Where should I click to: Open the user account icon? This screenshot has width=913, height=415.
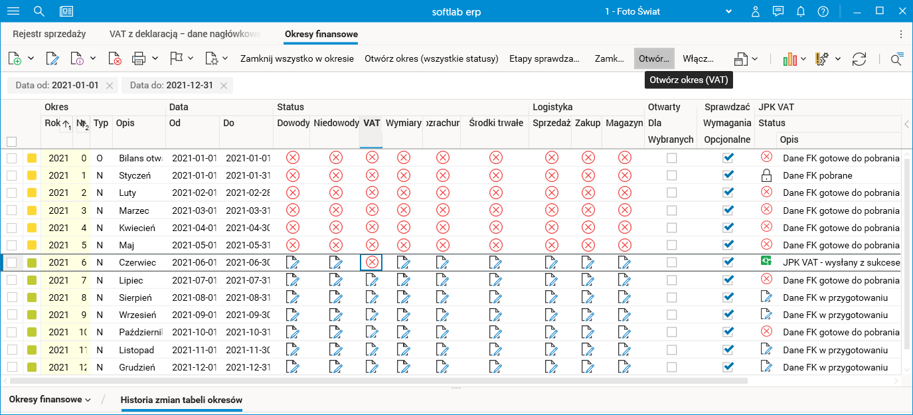[x=756, y=11]
